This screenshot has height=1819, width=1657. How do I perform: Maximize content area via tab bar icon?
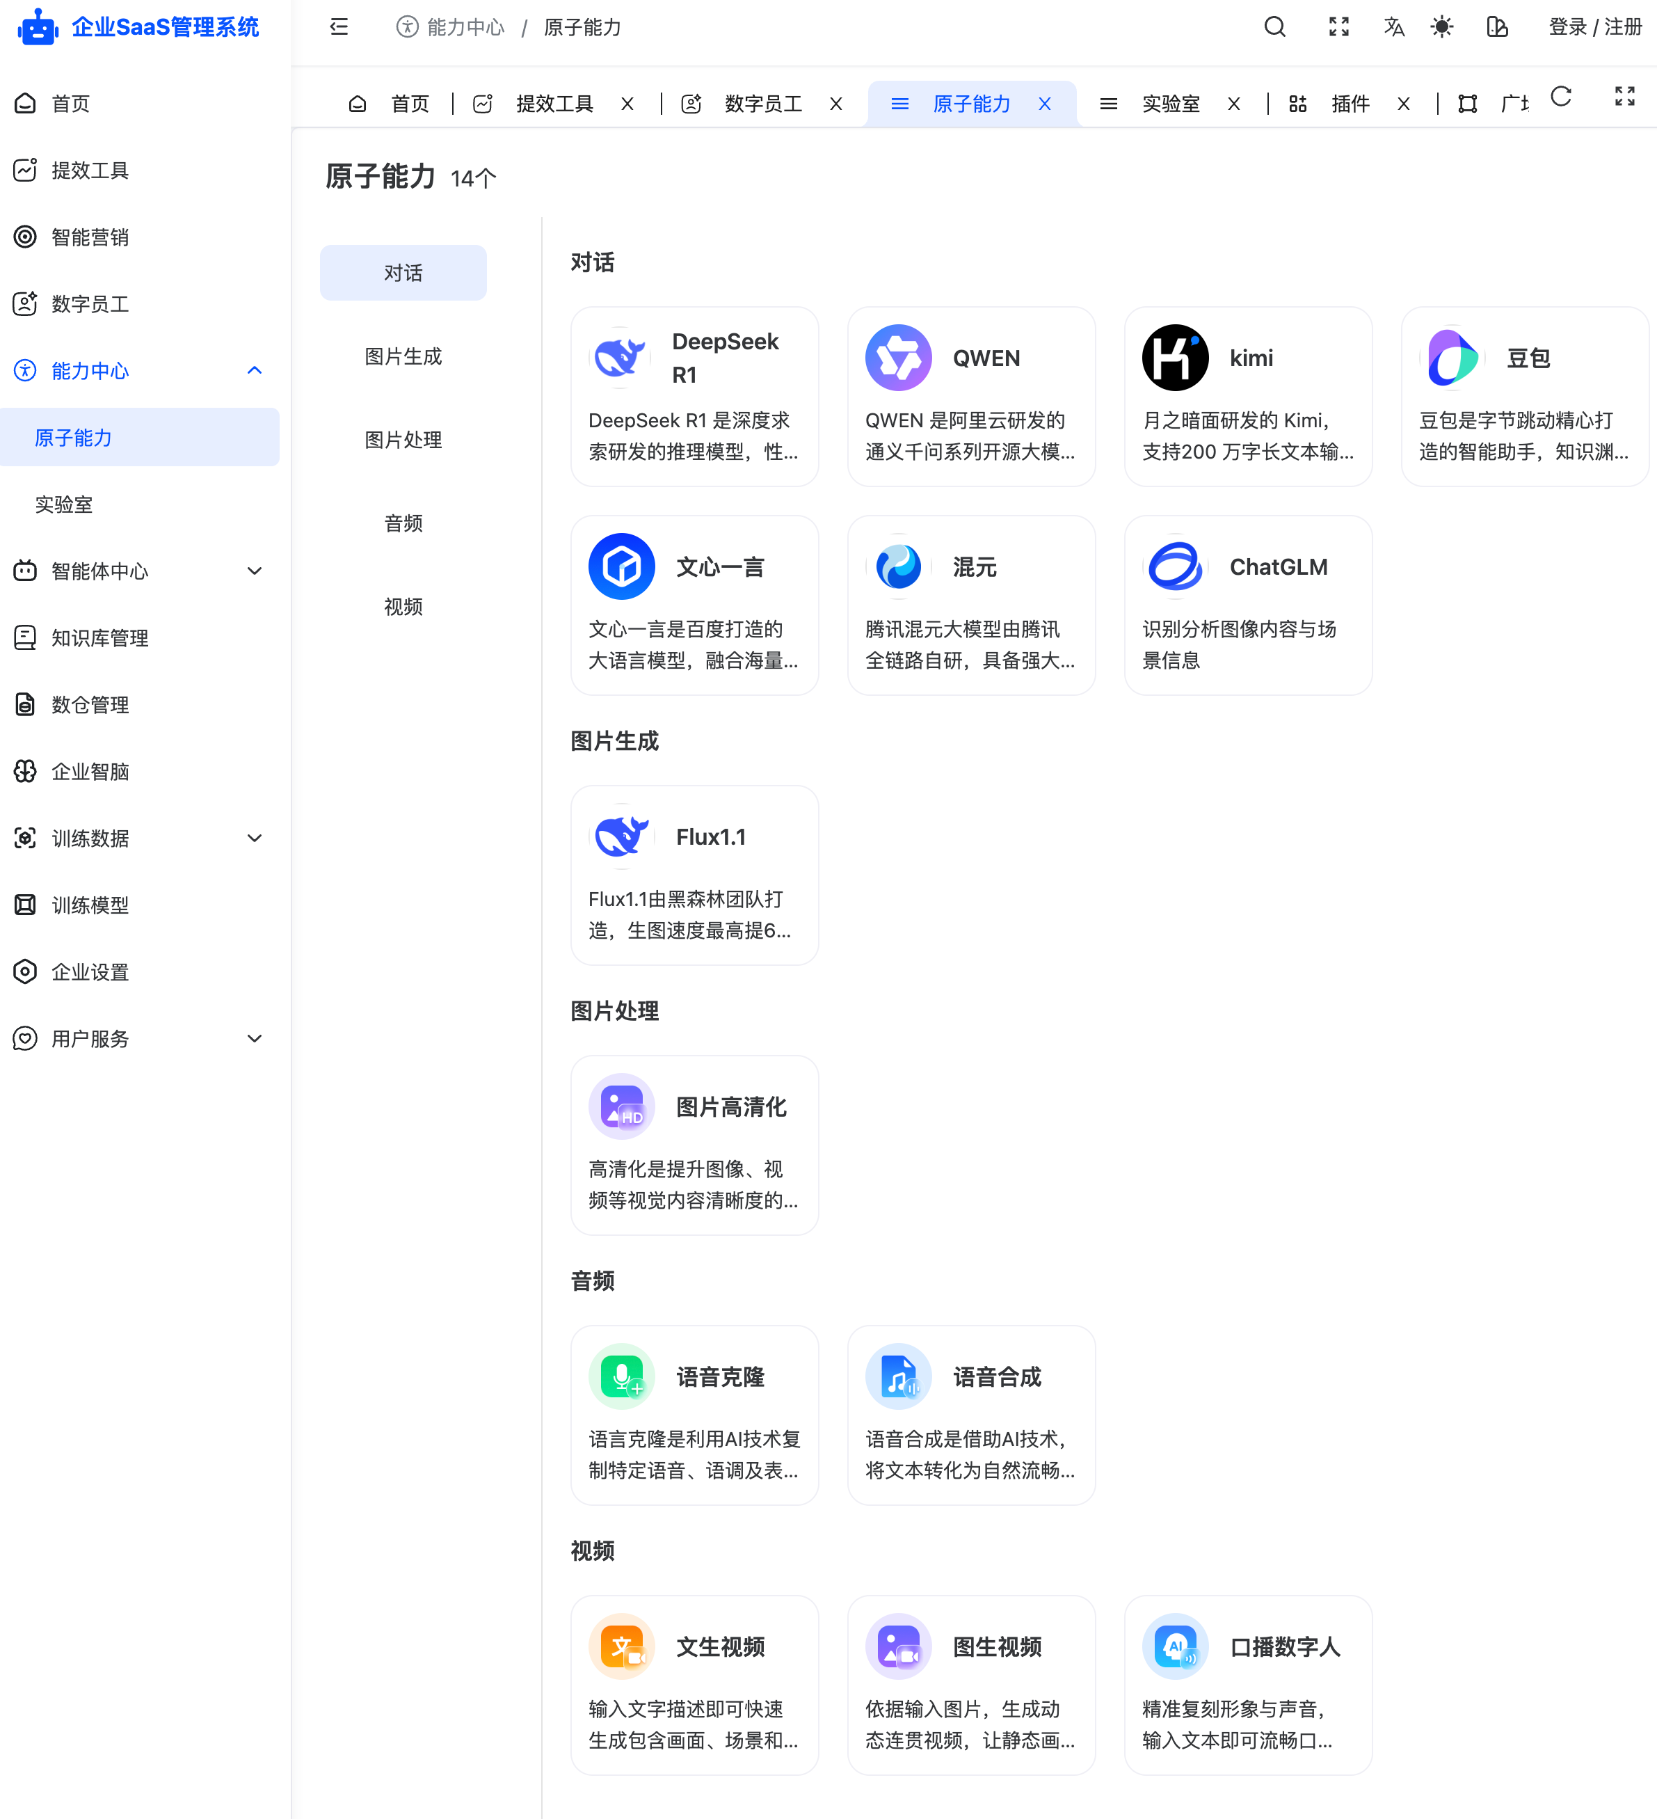tap(1624, 97)
